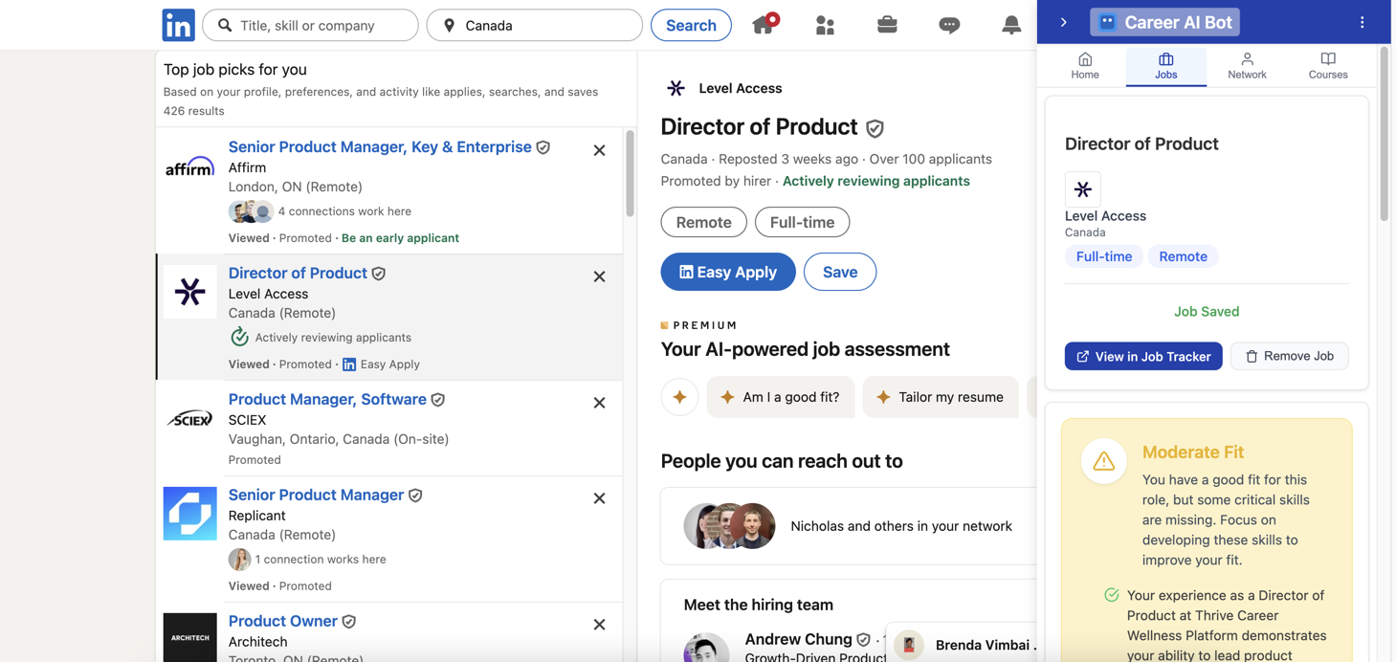Open Product Manager, Software job link
Image resolution: width=1396 pixels, height=662 pixels.
(327, 399)
